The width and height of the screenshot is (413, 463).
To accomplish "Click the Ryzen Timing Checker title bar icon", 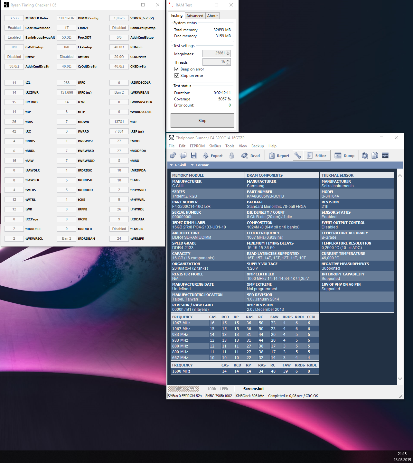I will point(6,5).
